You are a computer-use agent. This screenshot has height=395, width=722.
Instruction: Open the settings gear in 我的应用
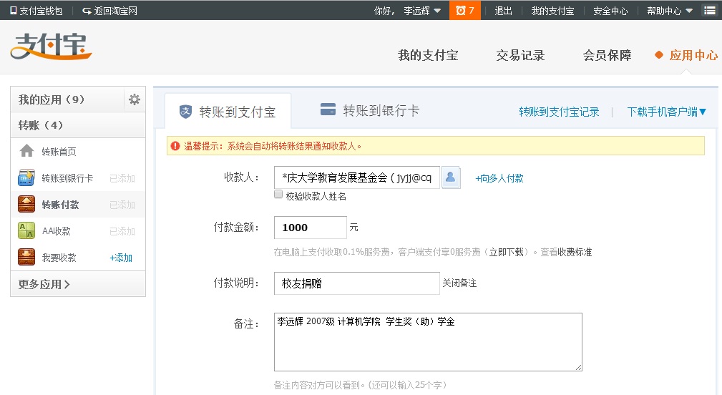tap(135, 99)
